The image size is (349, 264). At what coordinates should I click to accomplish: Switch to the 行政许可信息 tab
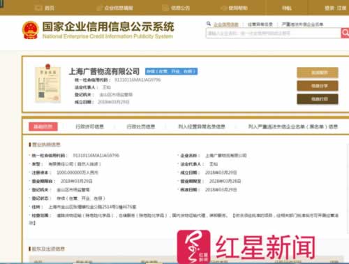tap(90, 126)
